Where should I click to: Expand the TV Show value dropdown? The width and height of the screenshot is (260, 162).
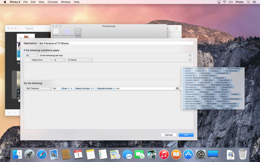click(80, 60)
